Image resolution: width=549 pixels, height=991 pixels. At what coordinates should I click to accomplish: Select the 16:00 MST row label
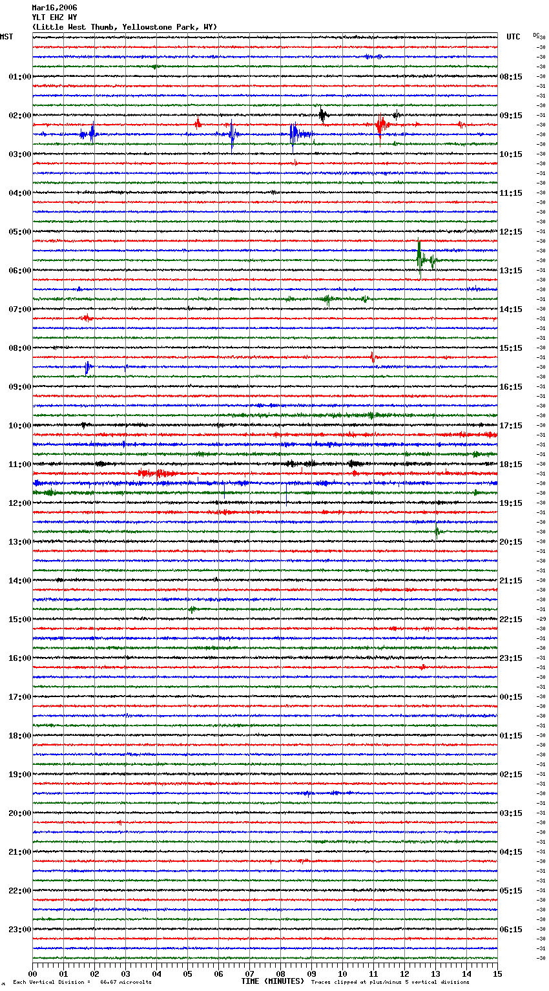click(19, 658)
